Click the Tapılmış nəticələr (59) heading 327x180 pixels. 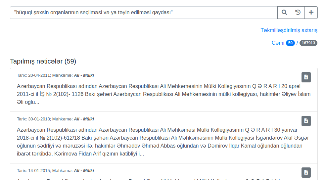tap(43, 61)
